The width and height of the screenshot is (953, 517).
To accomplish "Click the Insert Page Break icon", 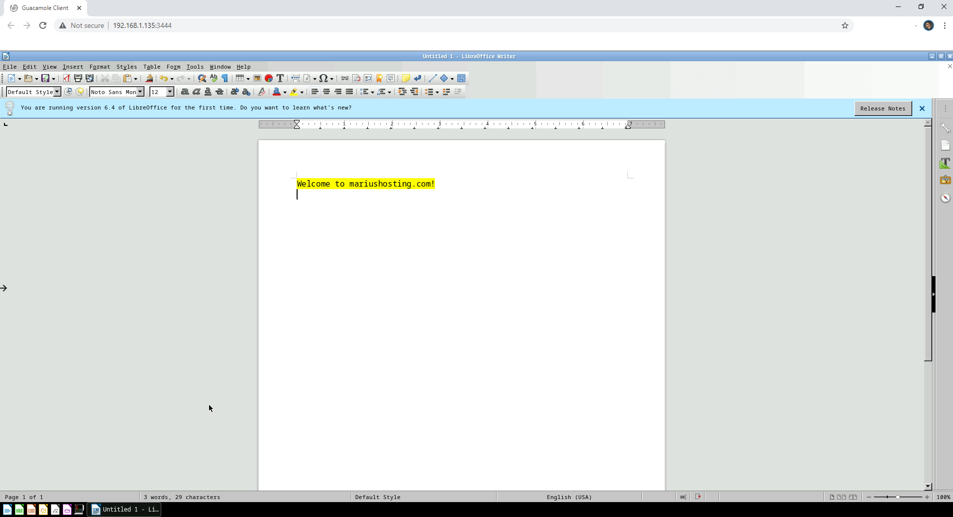I will coord(296,78).
